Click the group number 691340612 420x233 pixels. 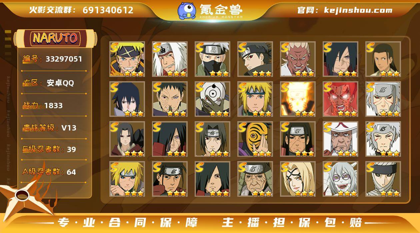(108, 10)
